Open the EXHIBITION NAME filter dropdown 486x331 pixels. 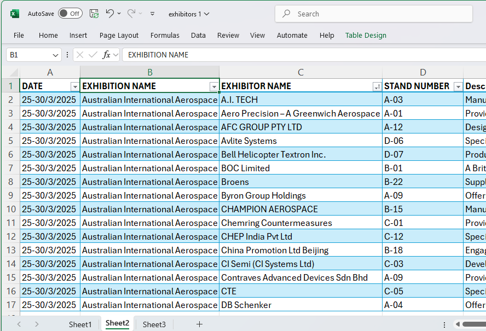214,87
